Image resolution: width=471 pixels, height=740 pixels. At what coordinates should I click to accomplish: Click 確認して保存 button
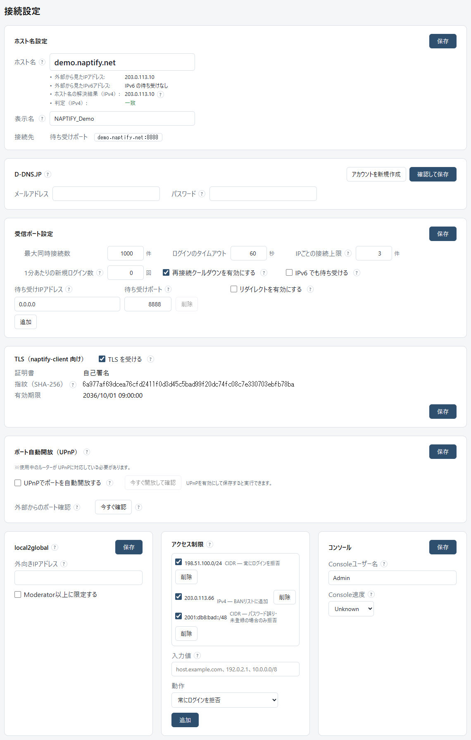pyautogui.click(x=433, y=174)
